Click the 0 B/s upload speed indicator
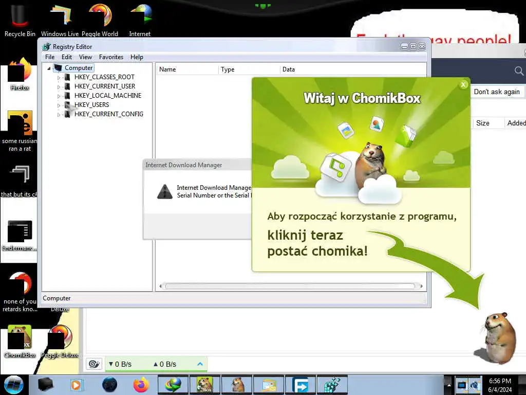This screenshot has width=526, height=395. (165, 364)
